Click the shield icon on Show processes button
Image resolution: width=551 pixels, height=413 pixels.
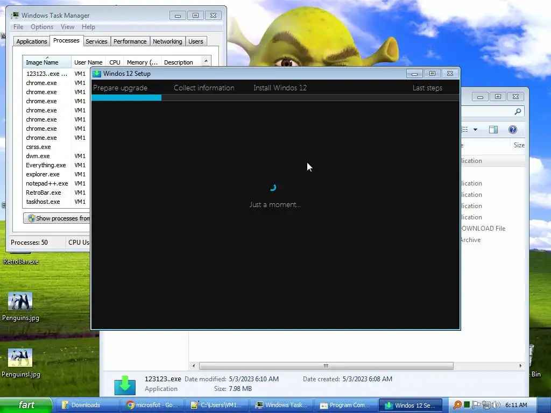[31, 218]
